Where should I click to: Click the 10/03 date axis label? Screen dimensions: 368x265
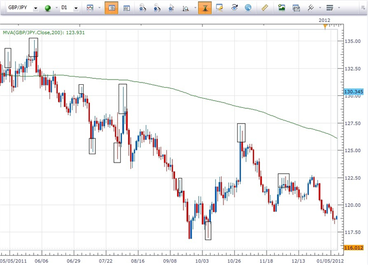(x=202, y=261)
